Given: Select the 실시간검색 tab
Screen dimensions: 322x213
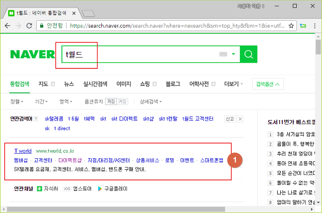Looking at the screenshot, I should pos(95,84).
